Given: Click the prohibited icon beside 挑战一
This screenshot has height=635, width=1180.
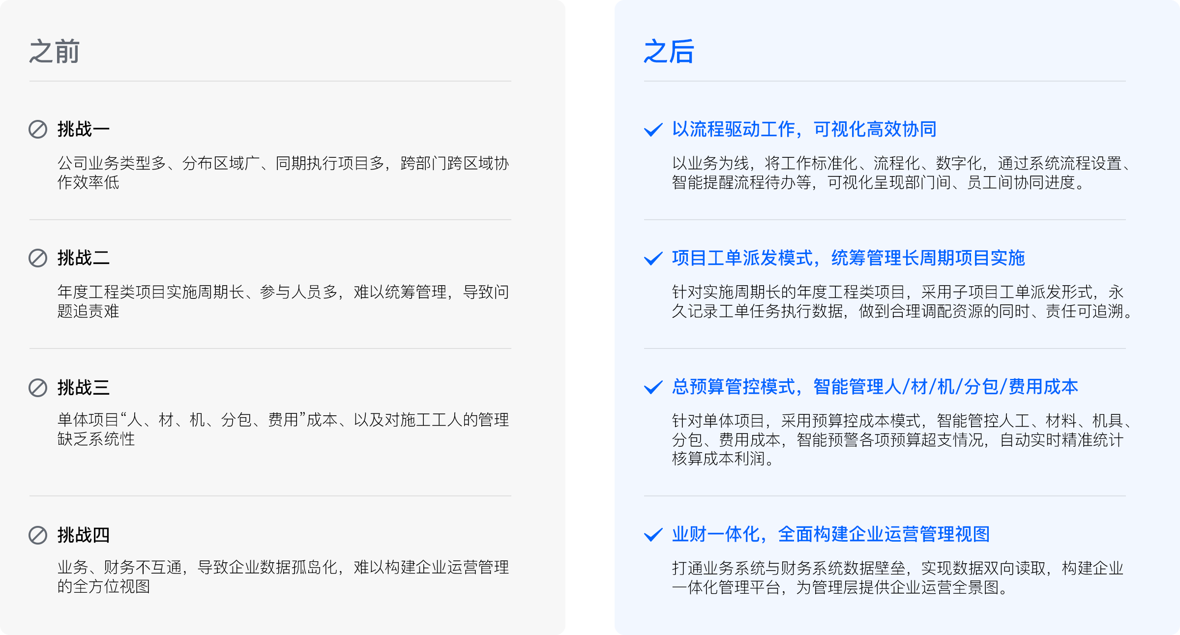Looking at the screenshot, I should [38, 129].
